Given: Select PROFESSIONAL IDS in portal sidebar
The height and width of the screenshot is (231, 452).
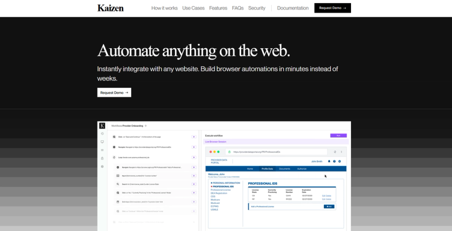Looking at the screenshot, I should pyautogui.click(x=222, y=187).
